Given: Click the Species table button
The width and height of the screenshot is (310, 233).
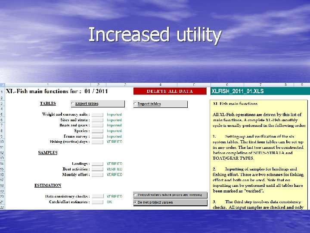Looking at the screenshot, I should point(97,131).
